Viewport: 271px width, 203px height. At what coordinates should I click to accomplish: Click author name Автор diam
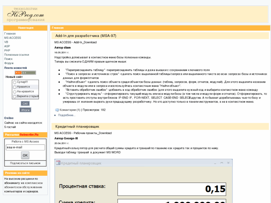[x=63, y=48]
